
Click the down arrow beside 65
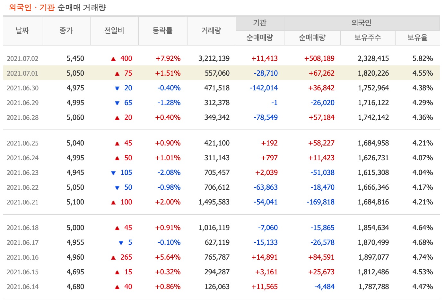click(x=117, y=103)
